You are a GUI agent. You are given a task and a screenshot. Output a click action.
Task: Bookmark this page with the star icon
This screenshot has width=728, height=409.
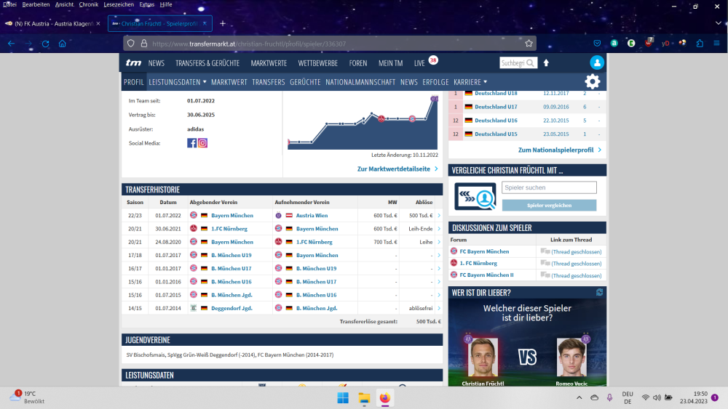point(529,44)
